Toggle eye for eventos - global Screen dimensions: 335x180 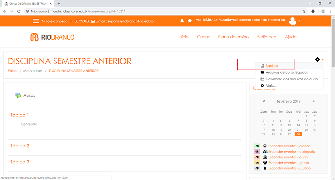[257, 146]
